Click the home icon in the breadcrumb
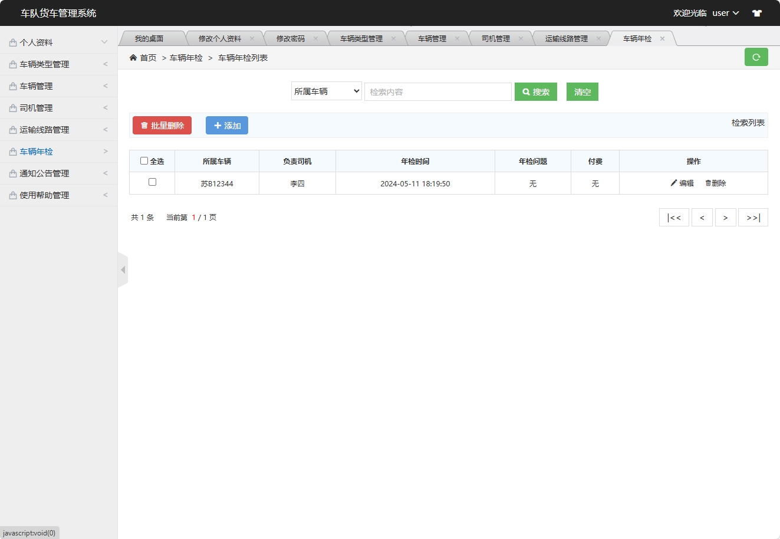 coord(133,57)
